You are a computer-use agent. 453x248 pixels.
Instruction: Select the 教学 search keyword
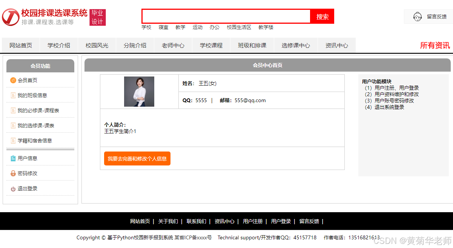point(180,27)
